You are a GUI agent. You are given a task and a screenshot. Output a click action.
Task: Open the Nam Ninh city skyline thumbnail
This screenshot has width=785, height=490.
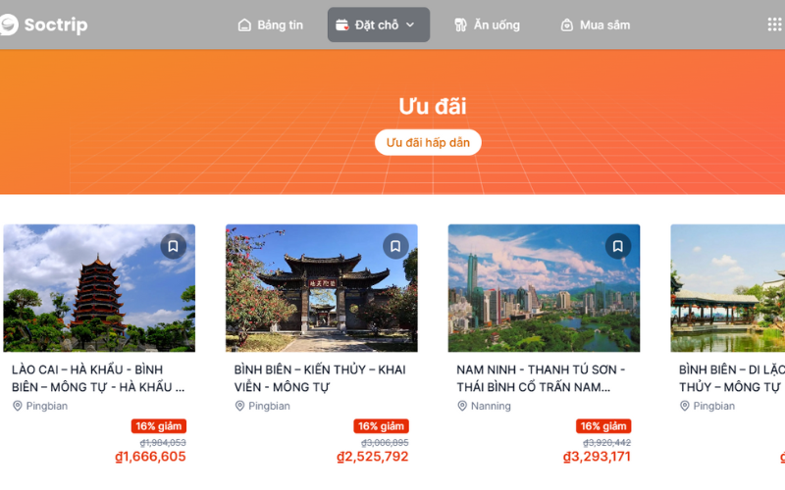[544, 288]
